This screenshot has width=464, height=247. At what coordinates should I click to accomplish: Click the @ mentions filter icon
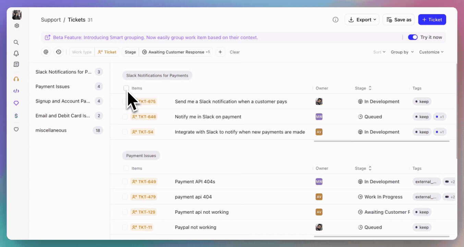(x=46, y=52)
